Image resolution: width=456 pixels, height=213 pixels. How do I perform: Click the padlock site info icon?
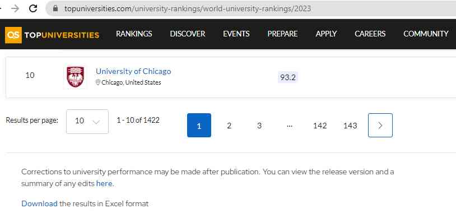coord(55,8)
